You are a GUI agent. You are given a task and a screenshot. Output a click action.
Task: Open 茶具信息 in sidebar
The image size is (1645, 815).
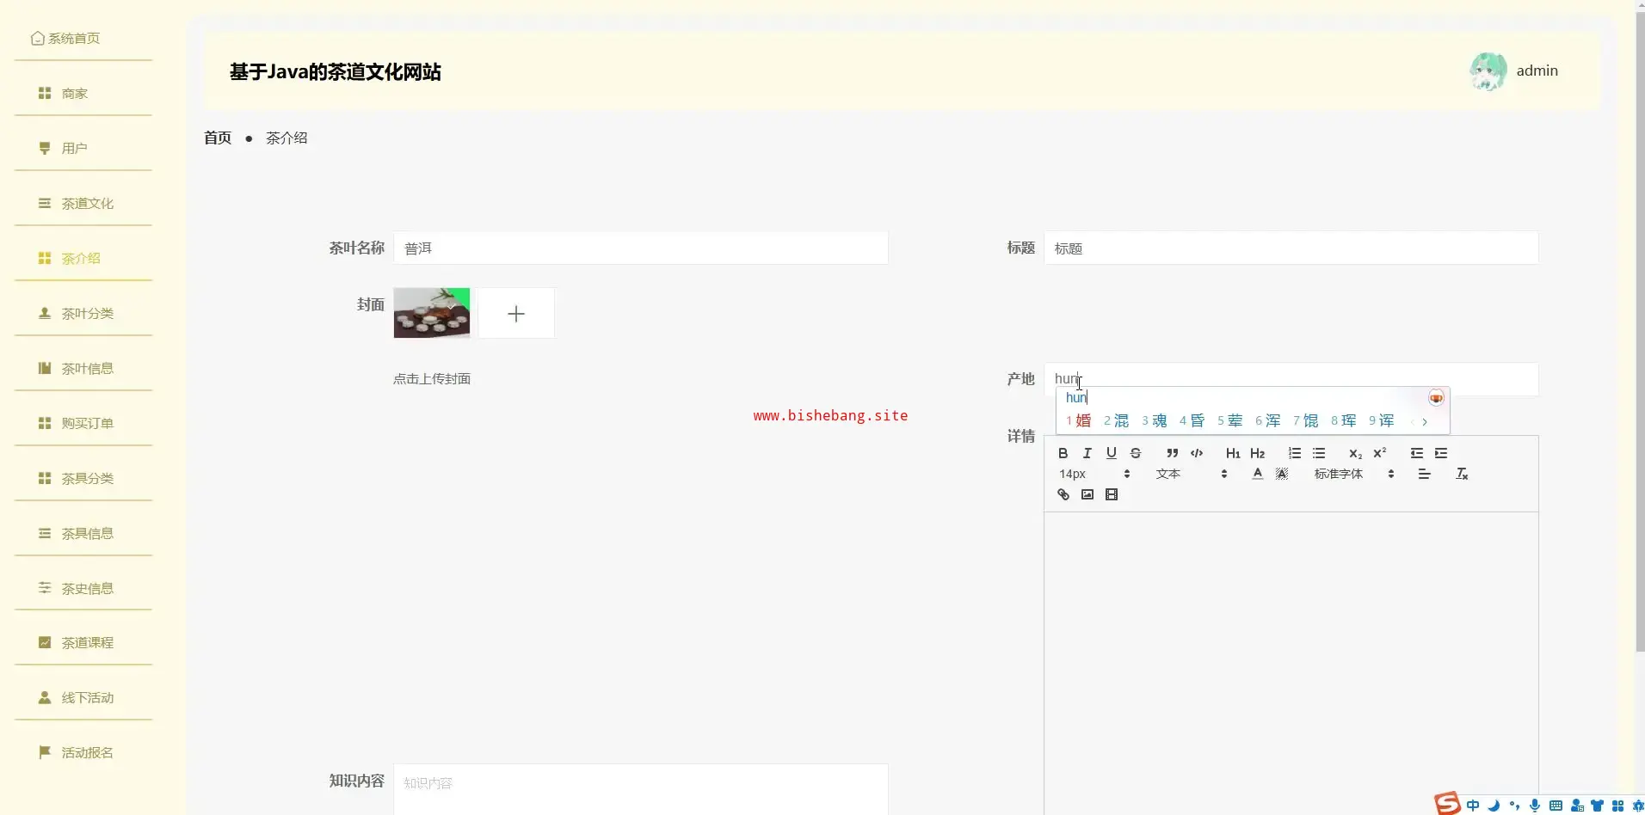(83, 533)
